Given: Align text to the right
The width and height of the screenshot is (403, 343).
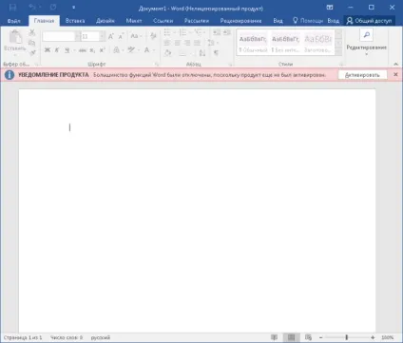Looking at the screenshot, I should pyautogui.click(x=187, y=43).
